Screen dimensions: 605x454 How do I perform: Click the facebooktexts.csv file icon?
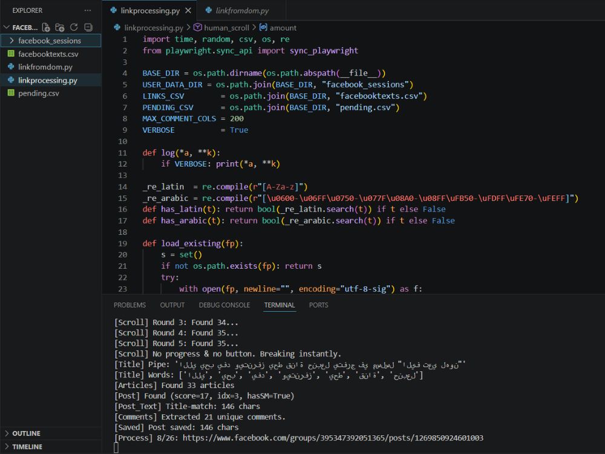point(11,54)
